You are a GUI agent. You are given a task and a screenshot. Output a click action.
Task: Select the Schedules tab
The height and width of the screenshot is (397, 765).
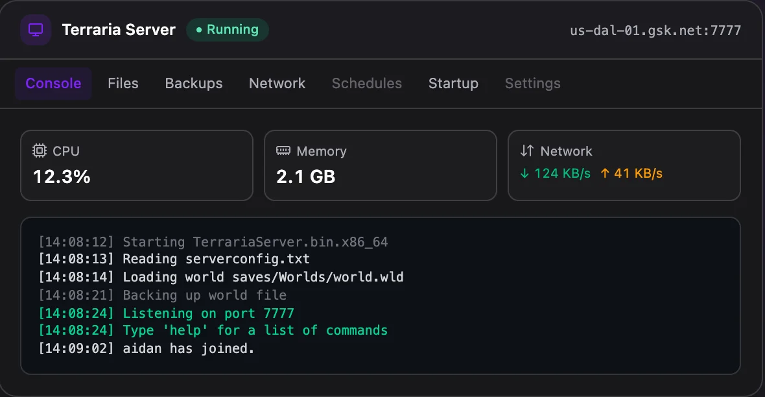coord(367,84)
